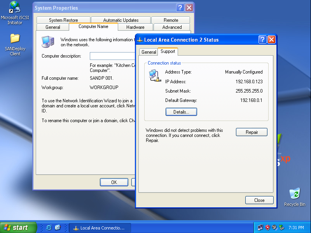Screen dimensions: 311x233
Task: Focus the Computer description input field
Action: [112, 56]
